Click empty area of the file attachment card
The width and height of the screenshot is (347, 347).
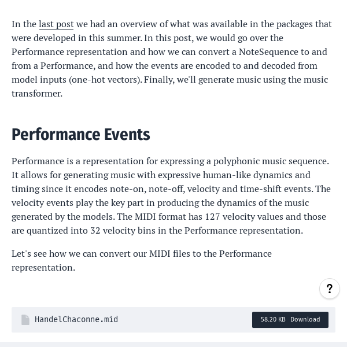(x=185, y=320)
